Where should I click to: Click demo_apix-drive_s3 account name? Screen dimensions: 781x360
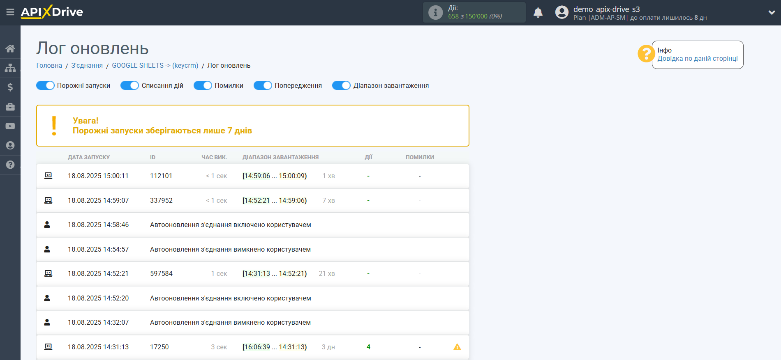[x=607, y=9]
